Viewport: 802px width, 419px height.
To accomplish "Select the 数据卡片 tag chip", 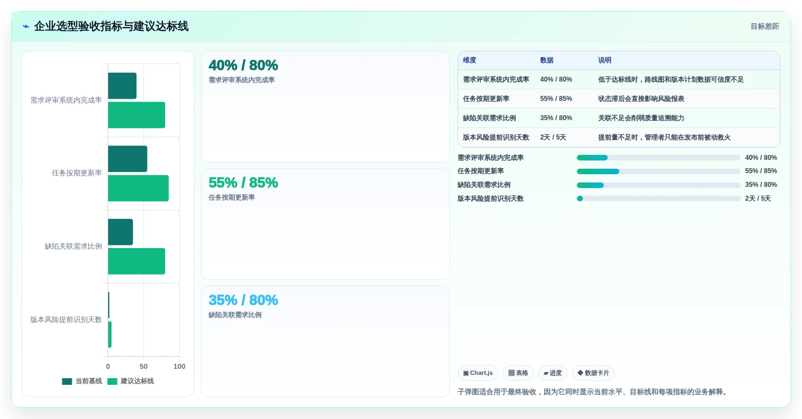I will [593, 373].
